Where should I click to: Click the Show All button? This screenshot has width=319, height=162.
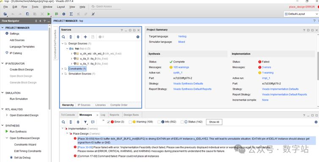coord(214,122)
